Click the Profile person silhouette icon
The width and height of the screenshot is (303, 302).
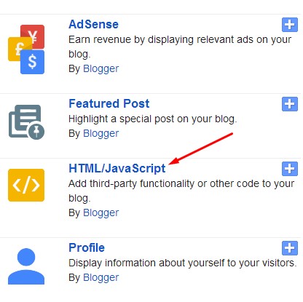[26, 266]
